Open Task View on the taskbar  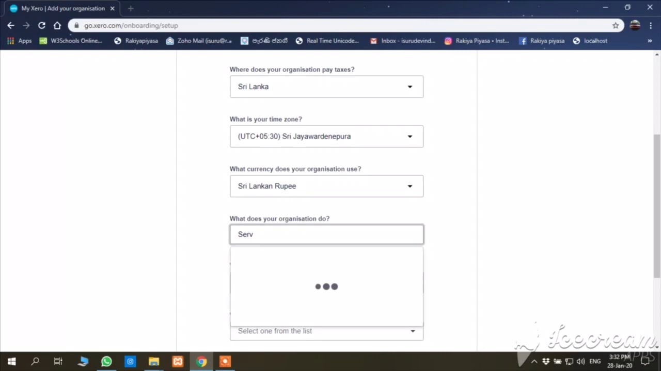coord(58,361)
